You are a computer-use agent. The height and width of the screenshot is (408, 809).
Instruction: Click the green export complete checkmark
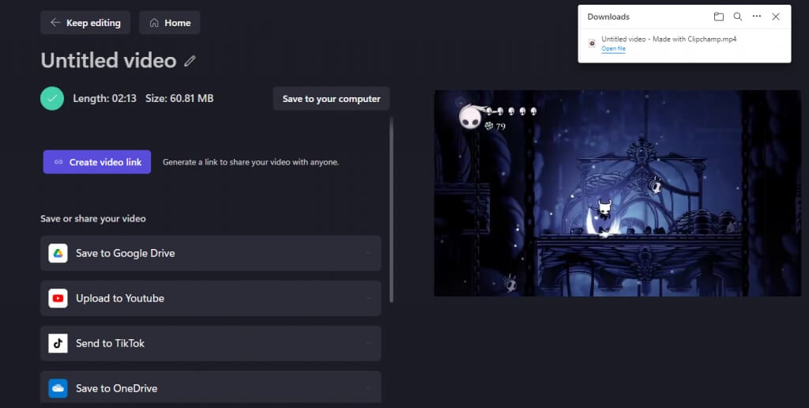pyautogui.click(x=52, y=98)
